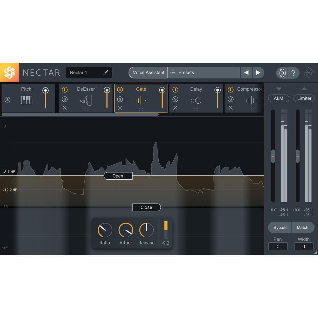Viewport: 318px width, 318px height.
Task: Open the help panel
Action: (x=294, y=73)
